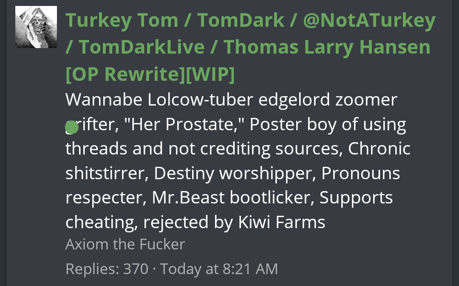
Task: Click the thread starter's skull avatar thumbnail
Action: point(36,27)
